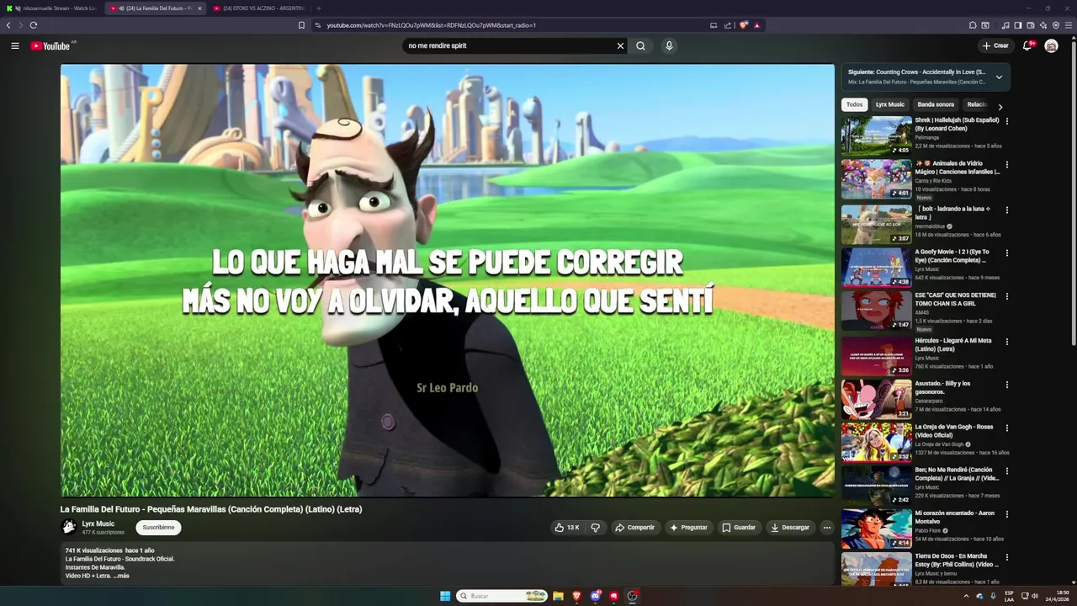
Task: Switch to nikosamuelle Stream browser tab
Action: coord(51,8)
